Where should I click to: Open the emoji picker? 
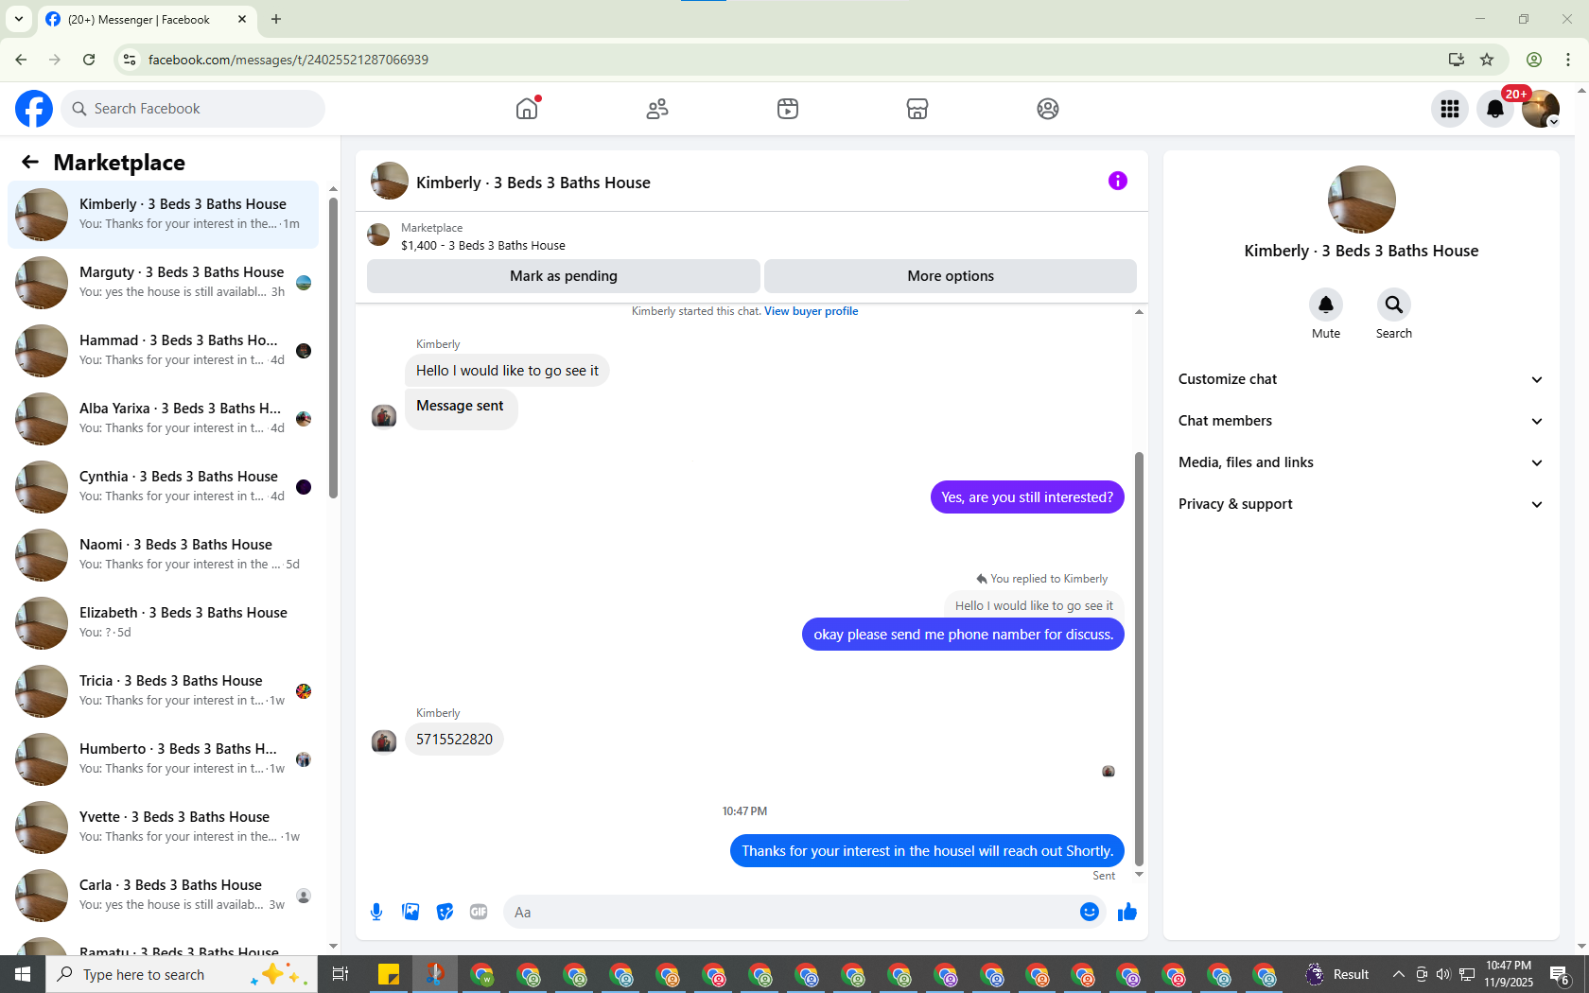click(1090, 912)
